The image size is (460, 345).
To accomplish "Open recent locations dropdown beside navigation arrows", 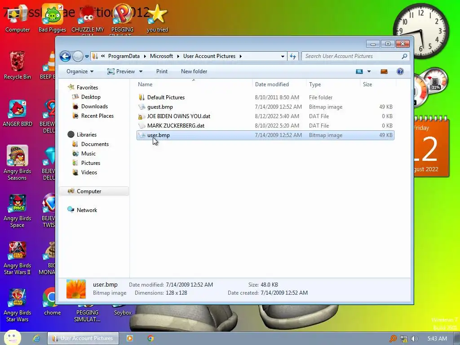I will click(87, 56).
